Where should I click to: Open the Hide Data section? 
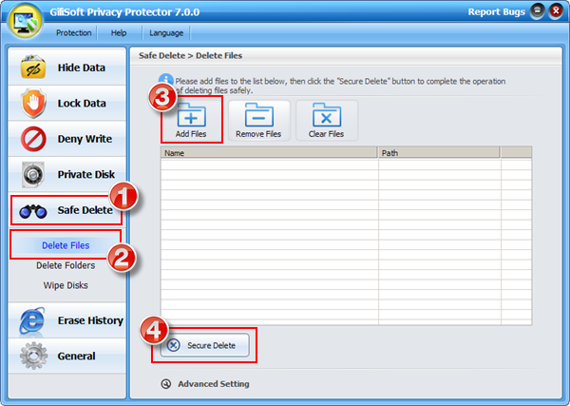(66, 68)
